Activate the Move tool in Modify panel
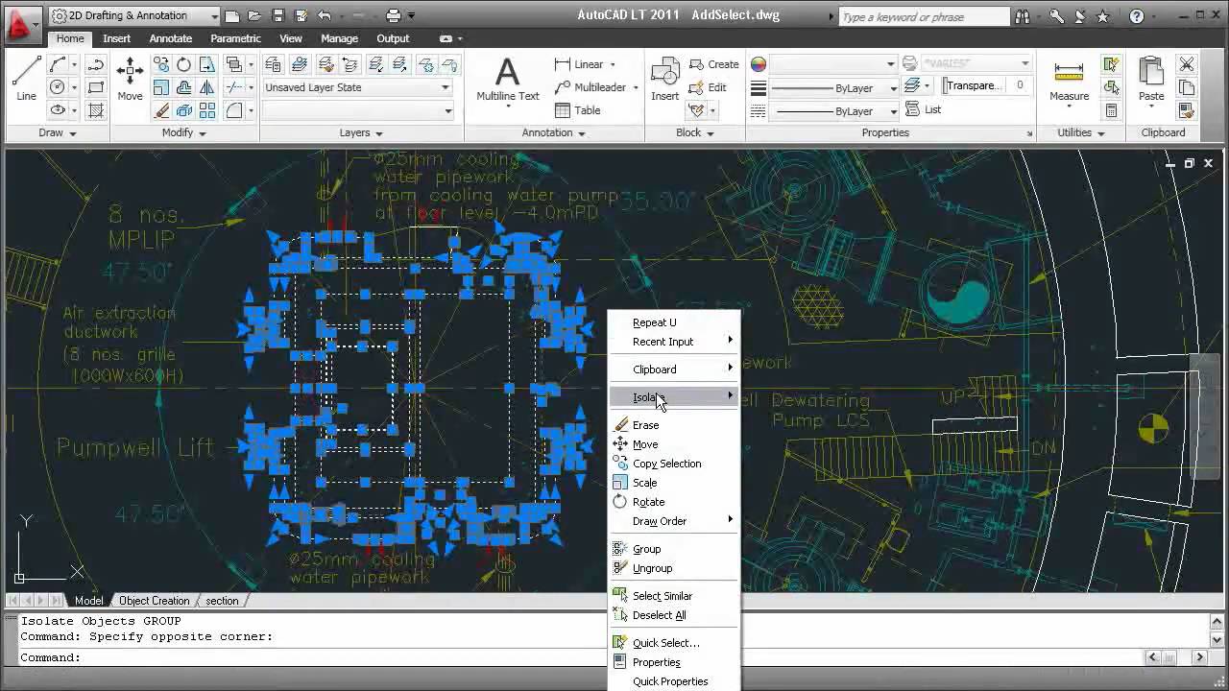This screenshot has height=691, width=1229. coord(130,78)
